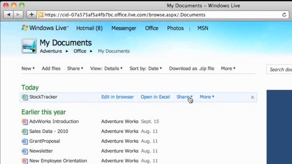Viewport: 292px width, 164px height.
Task: Click Add files in the toolbar
Action: point(51,68)
